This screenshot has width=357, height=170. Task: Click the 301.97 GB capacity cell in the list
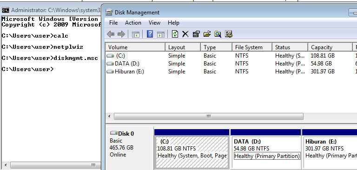pyautogui.click(x=323, y=72)
